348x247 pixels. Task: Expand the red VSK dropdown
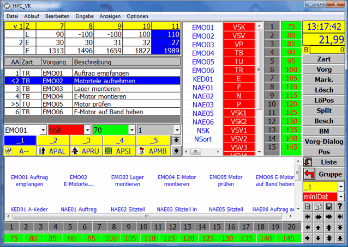click(x=87, y=131)
